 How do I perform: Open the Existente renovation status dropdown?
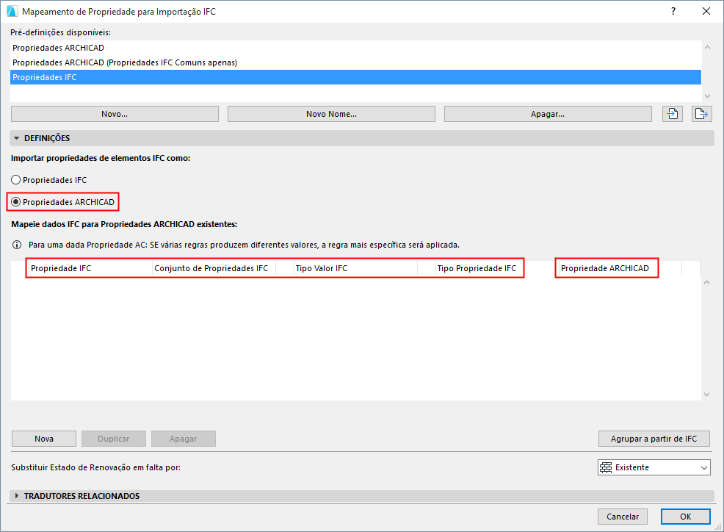tap(654, 467)
